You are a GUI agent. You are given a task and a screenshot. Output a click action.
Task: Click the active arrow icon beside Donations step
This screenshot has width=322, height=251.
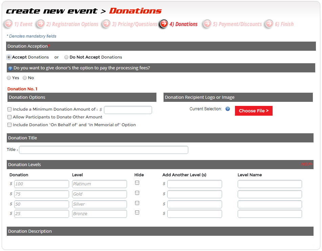click(x=164, y=24)
